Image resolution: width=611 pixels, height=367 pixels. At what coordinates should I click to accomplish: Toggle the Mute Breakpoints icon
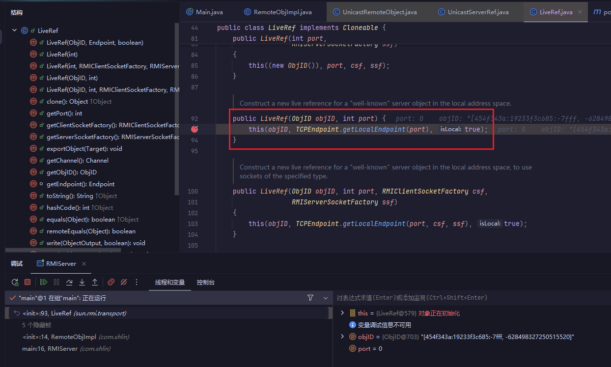(x=124, y=282)
